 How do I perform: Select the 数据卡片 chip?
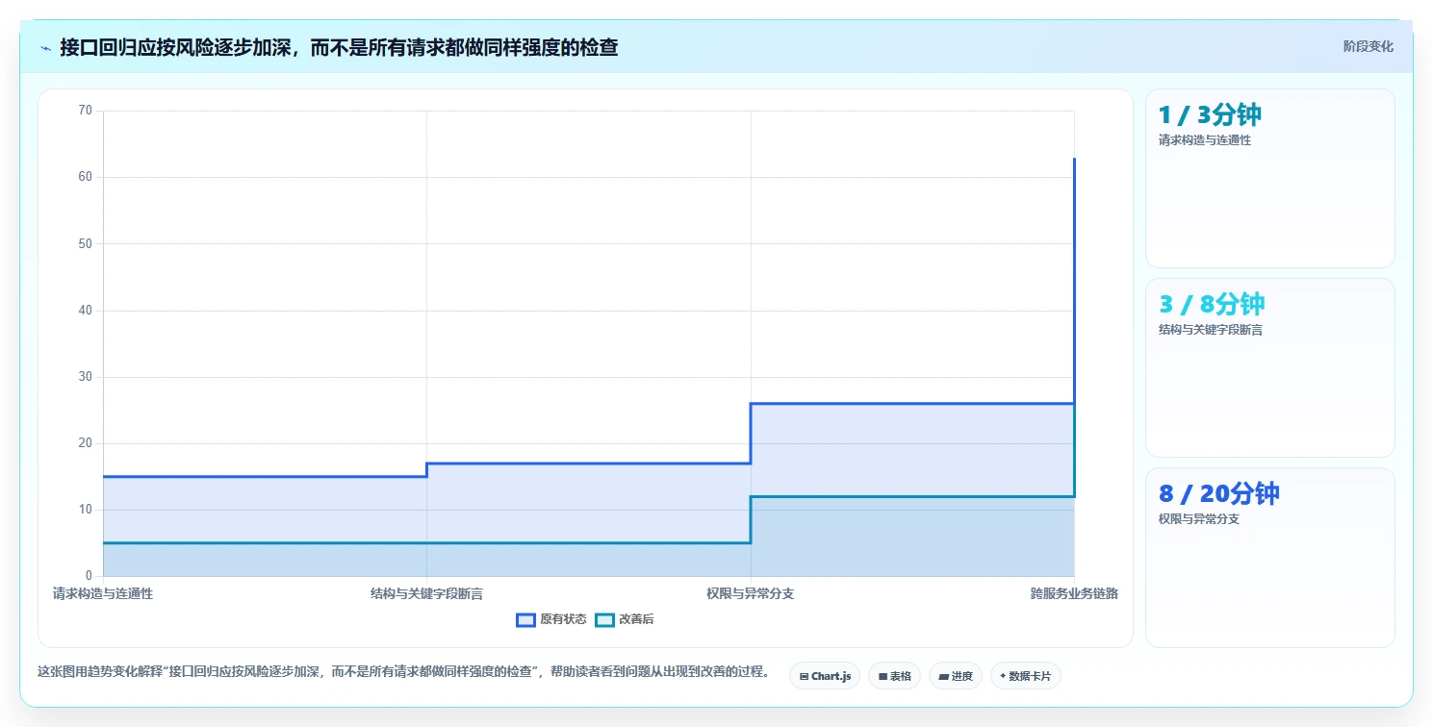point(1025,676)
